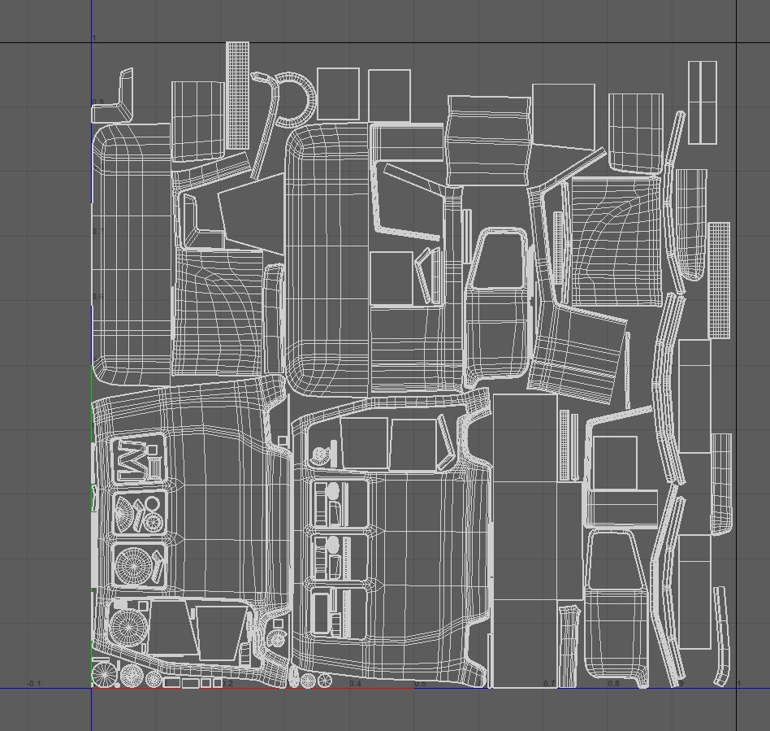Image resolution: width=770 pixels, height=731 pixels.
Task: Click the 0.8 axis label
Action: point(613,683)
